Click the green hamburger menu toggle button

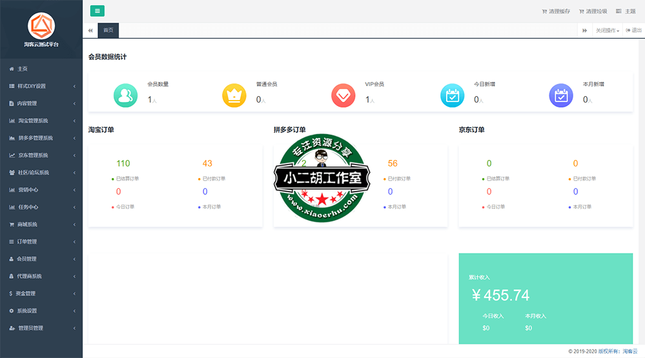(x=97, y=10)
